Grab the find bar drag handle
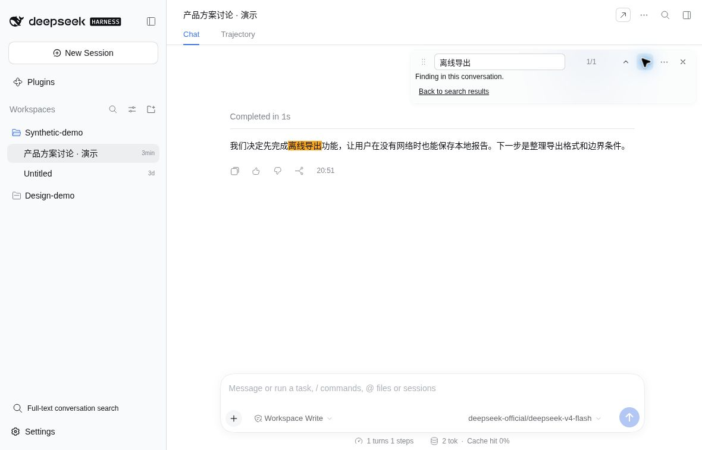This screenshot has width=702, height=450. click(424, 62)
